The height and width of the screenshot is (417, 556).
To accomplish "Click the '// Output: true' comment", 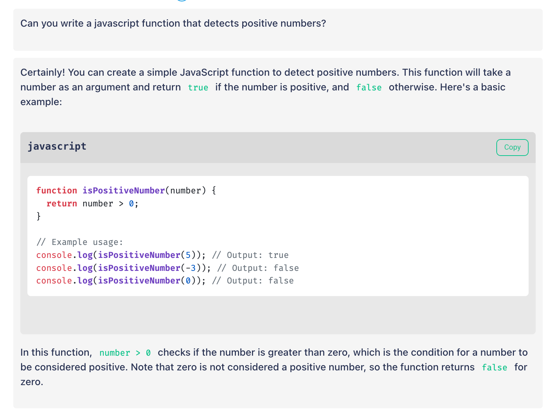I will pyautogui.click(x=250, y=255).
